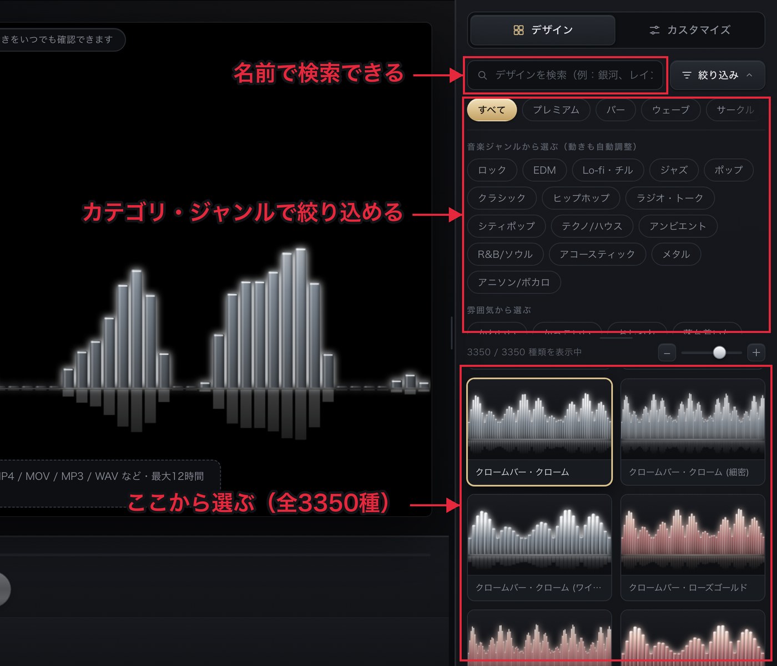This screenshot has height=666, width=777.
Task: Click the 雰囲気から選ぶ heading text
Action: [x=499, y=310]
